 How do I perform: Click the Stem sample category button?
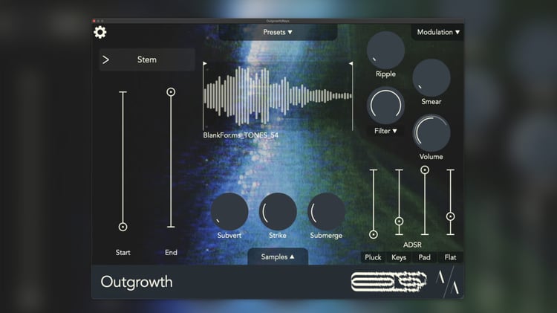(147, 59)
